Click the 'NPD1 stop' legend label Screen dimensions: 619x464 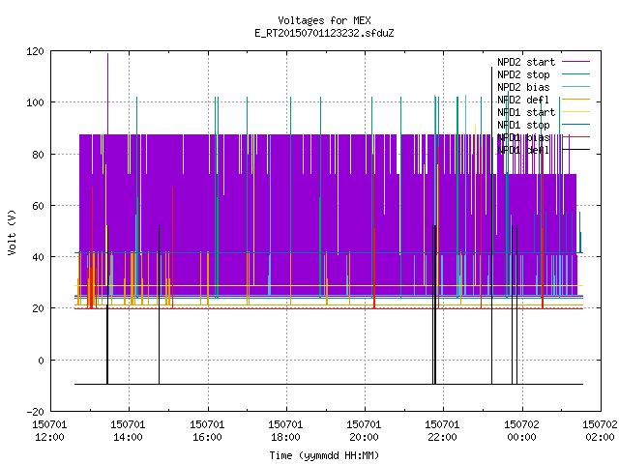point(523,125)
